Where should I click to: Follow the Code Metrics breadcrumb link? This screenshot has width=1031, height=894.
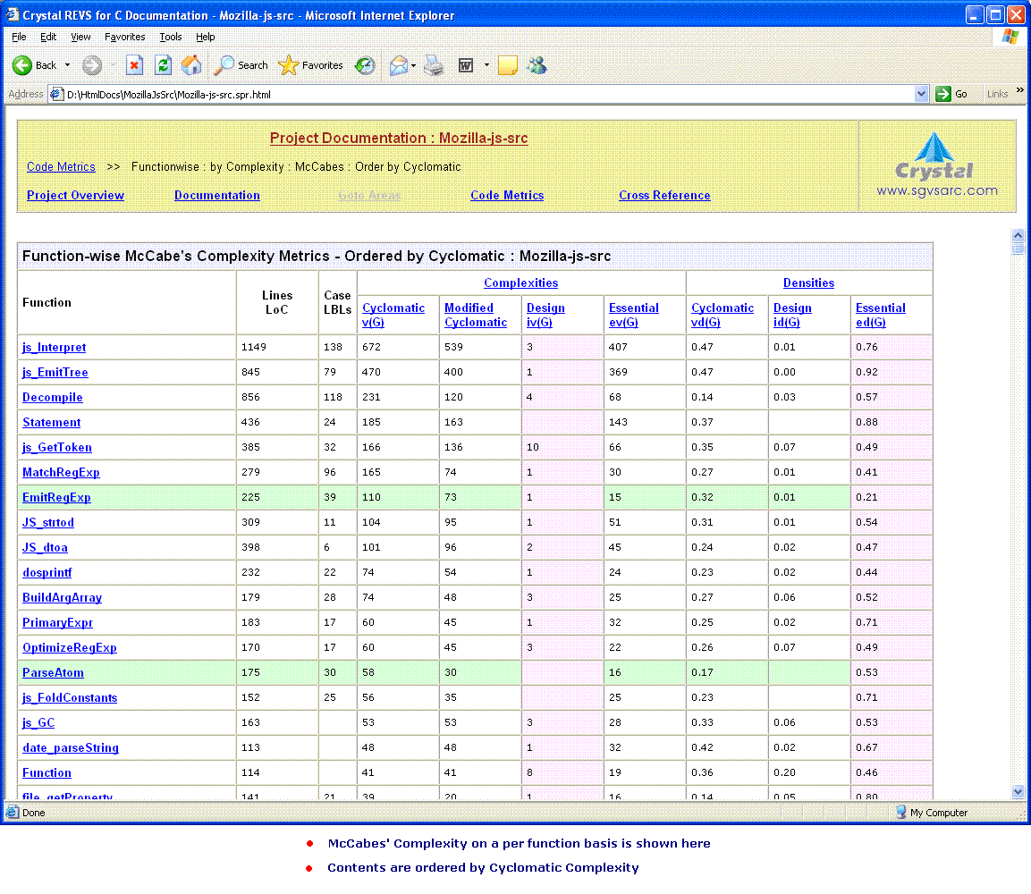click(x=61, y=167)
